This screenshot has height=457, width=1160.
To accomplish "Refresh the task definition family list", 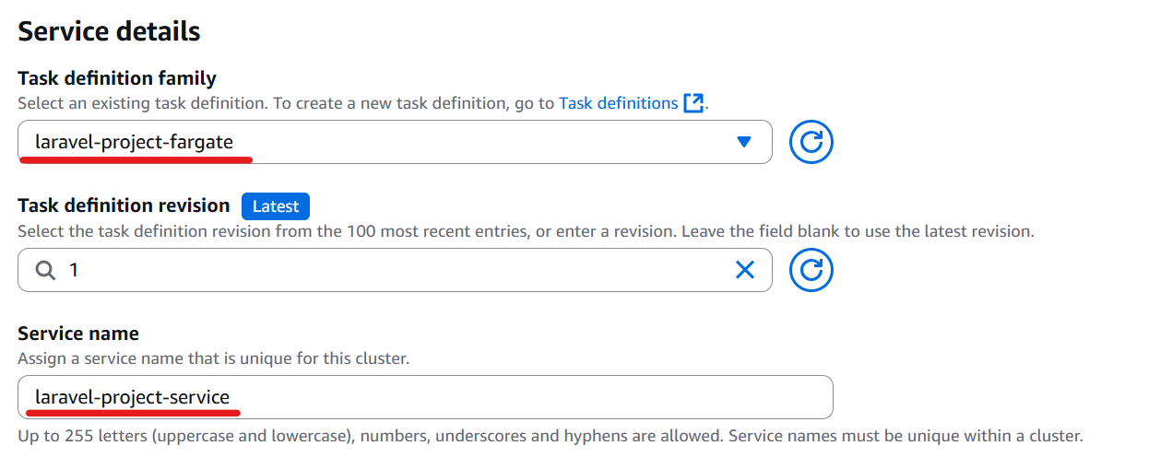I will [x=811, y=142].
